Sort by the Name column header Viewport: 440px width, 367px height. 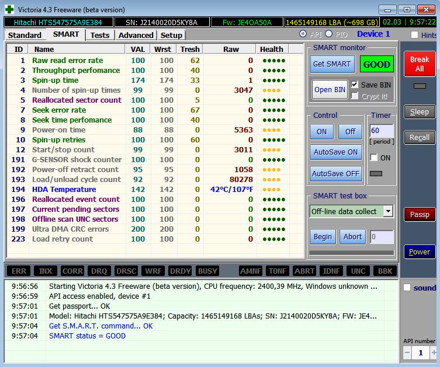point(77,49)
